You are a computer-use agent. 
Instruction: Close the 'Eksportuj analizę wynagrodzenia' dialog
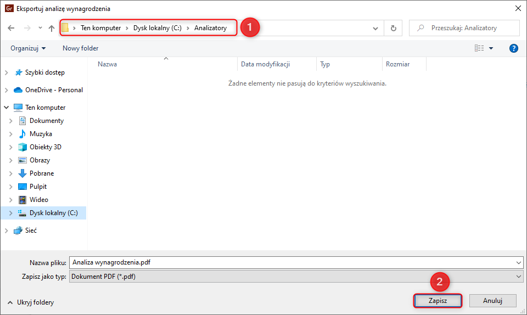tap(518, 8)
